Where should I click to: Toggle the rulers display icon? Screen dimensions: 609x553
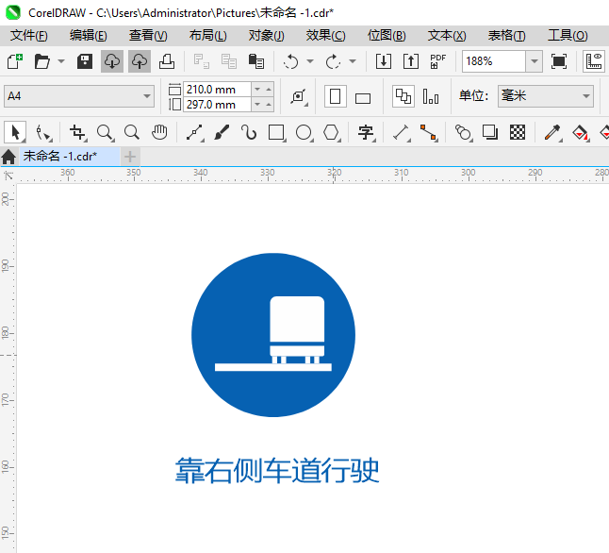point(594,61)
